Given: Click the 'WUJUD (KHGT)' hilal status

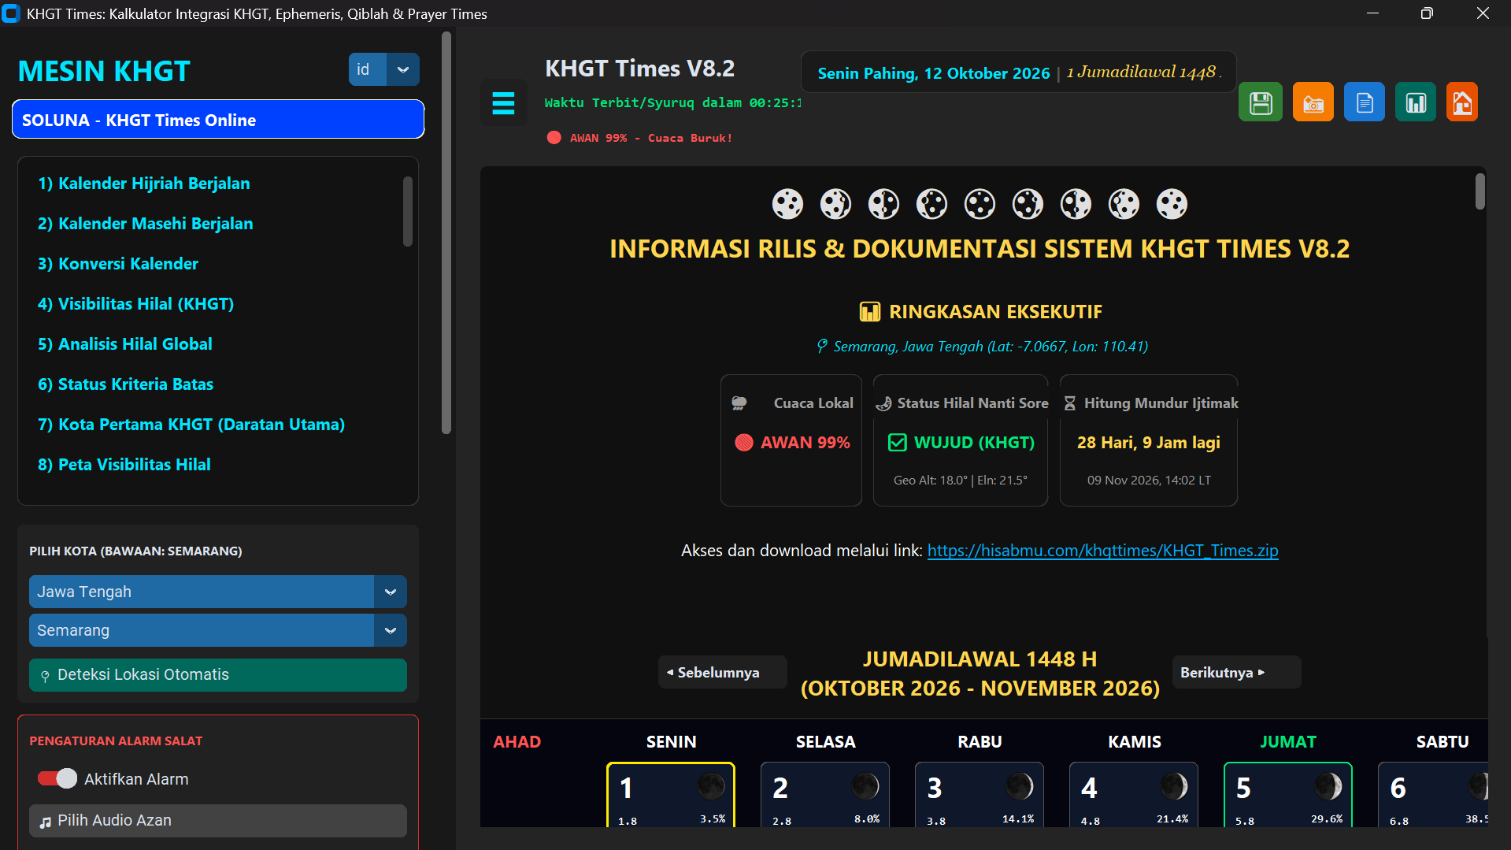Looking at the screenshot, I should pos(961,443).
